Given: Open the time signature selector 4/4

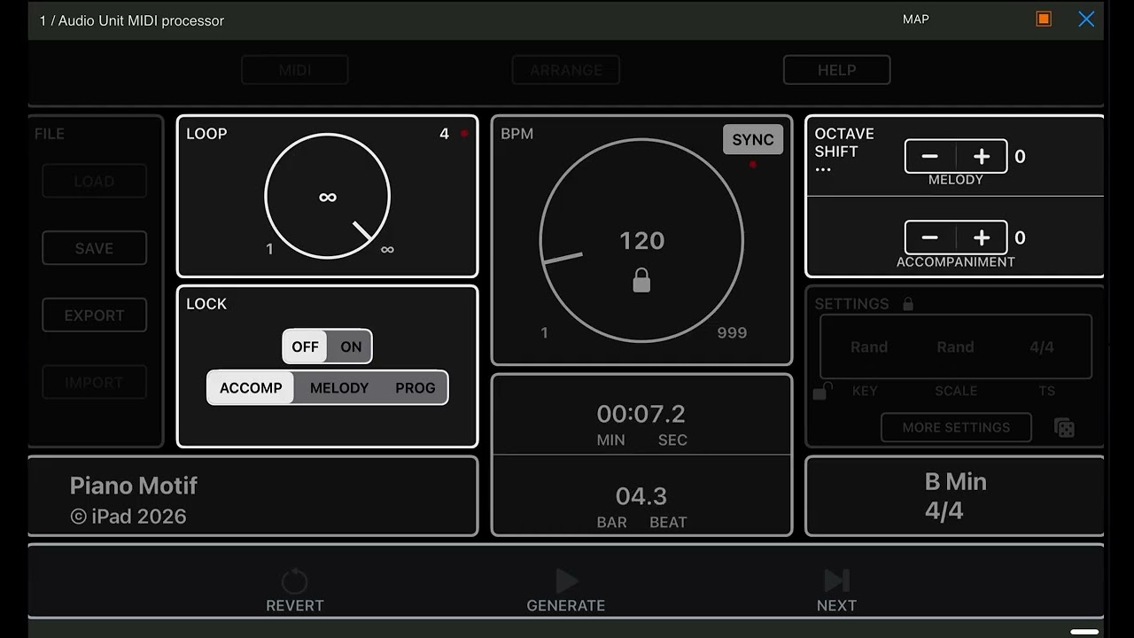Looking at the screenshot, I should click(x=1042, y=347).
